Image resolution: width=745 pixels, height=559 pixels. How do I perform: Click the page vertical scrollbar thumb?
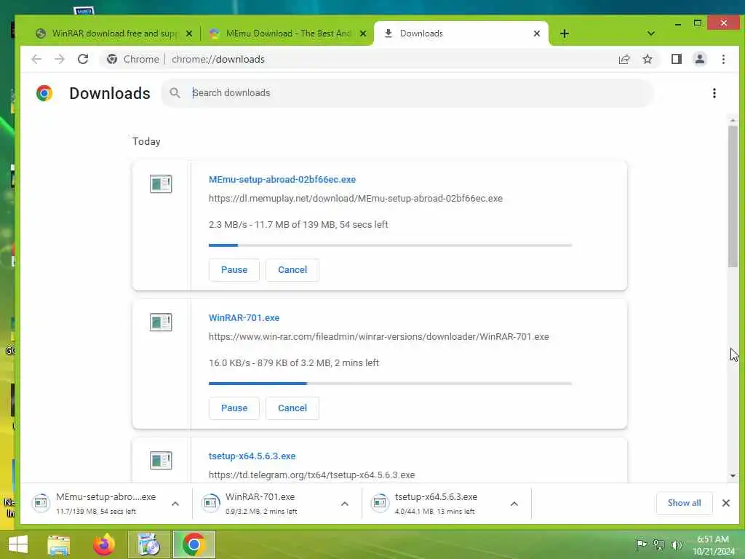pyautogui.click(x=733, y=196)
